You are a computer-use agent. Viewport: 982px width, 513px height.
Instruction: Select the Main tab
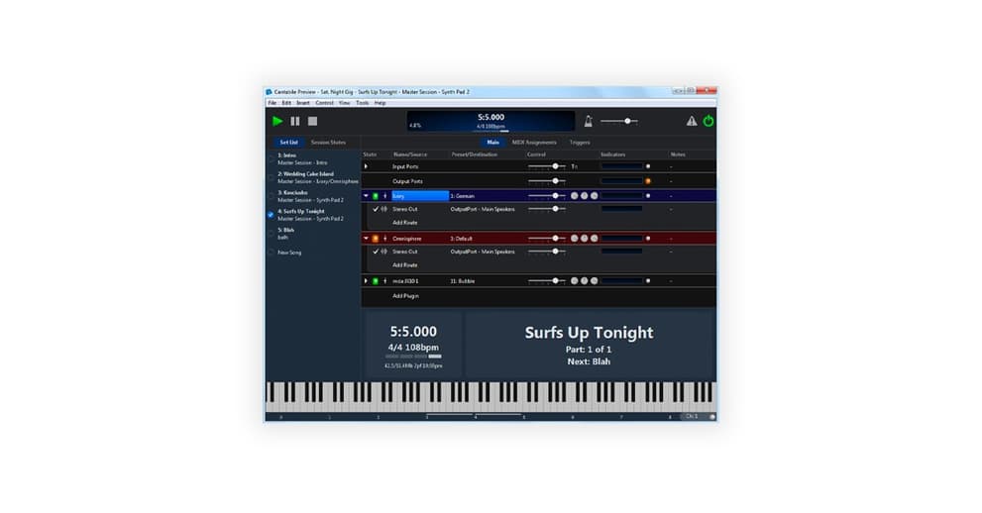(492, 142)
